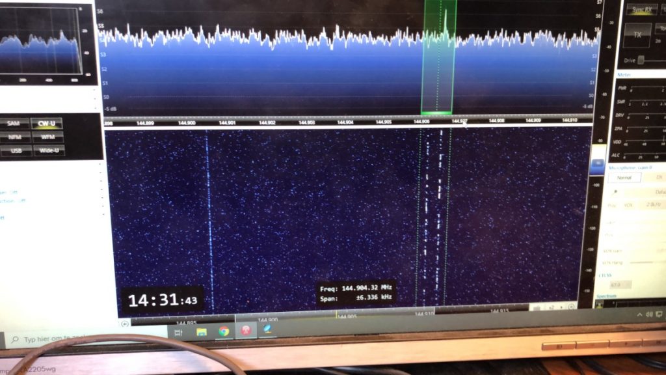Image resolution: width=666 pixels, height=375 pixels.
Task: Open the 2.8kHz bandwidth dropdown
Action: point(653,204)
